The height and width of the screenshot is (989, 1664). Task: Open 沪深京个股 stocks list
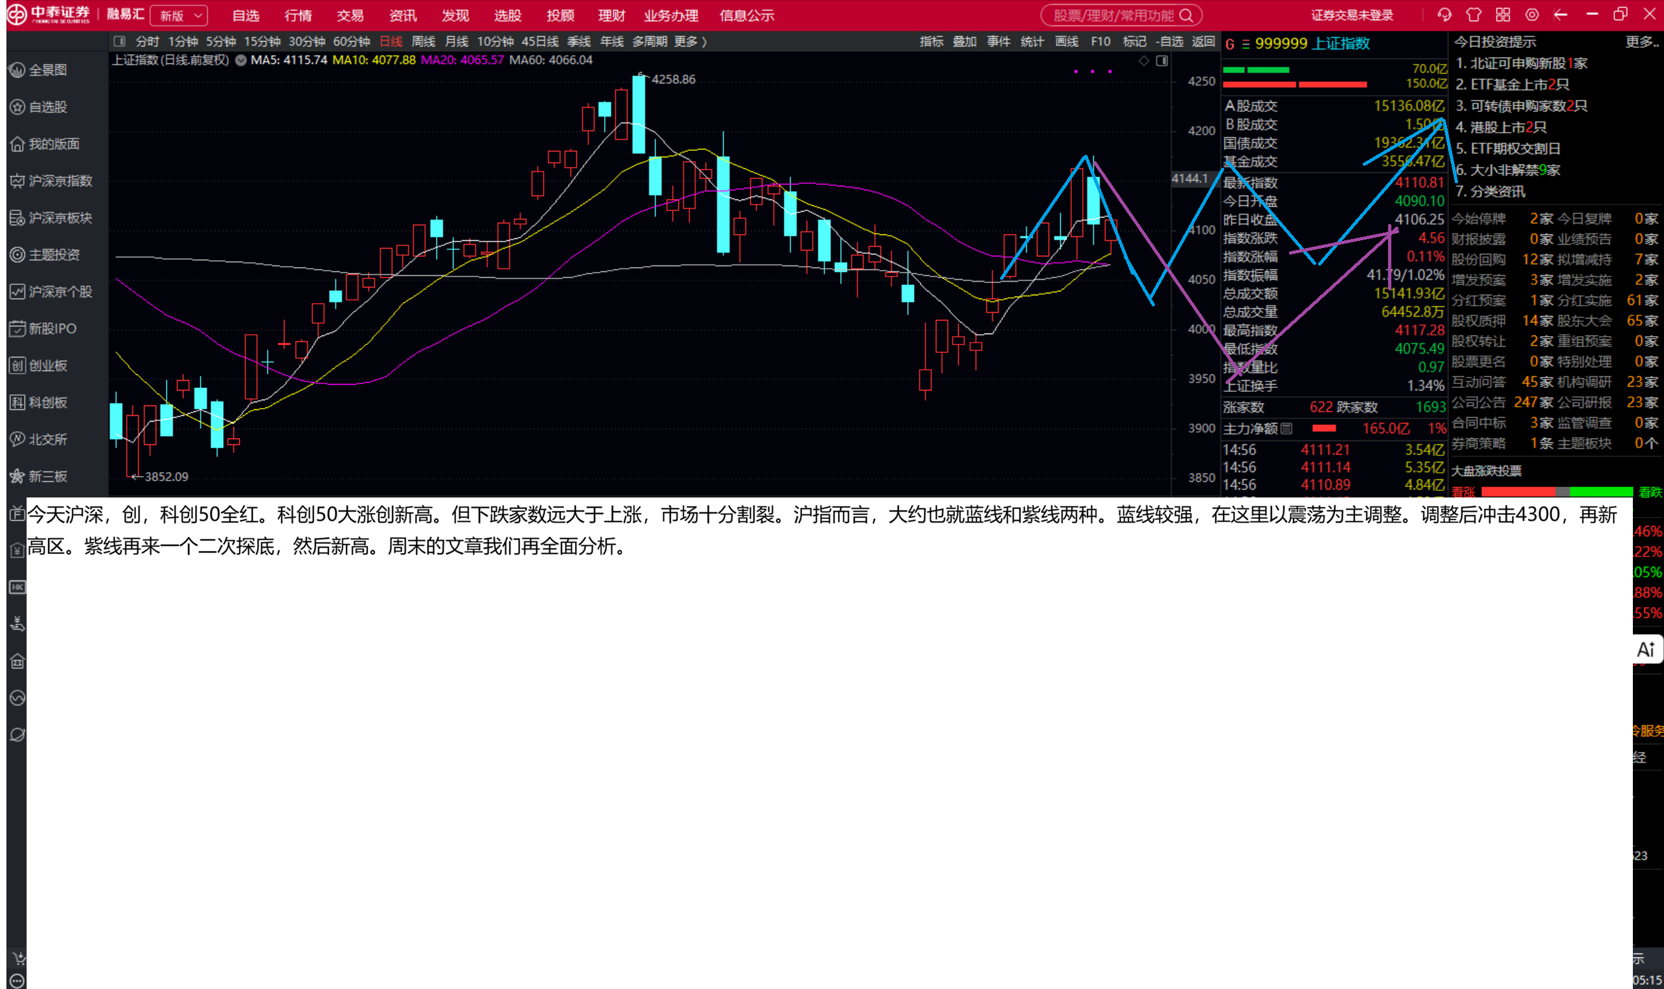point(51,292)
